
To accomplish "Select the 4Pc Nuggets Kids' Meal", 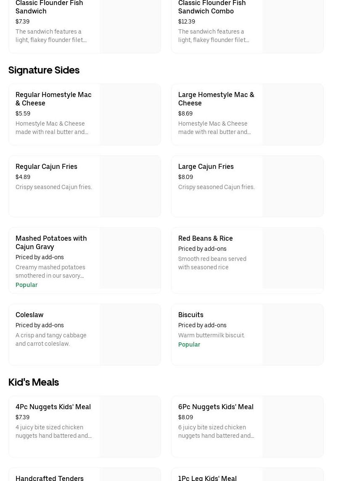I will [53, 407].
